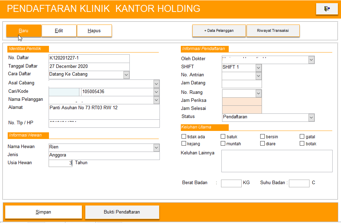Enable the 'muntah' checkbox
Viewport: 341px width, 223px height.
(223, 144)
